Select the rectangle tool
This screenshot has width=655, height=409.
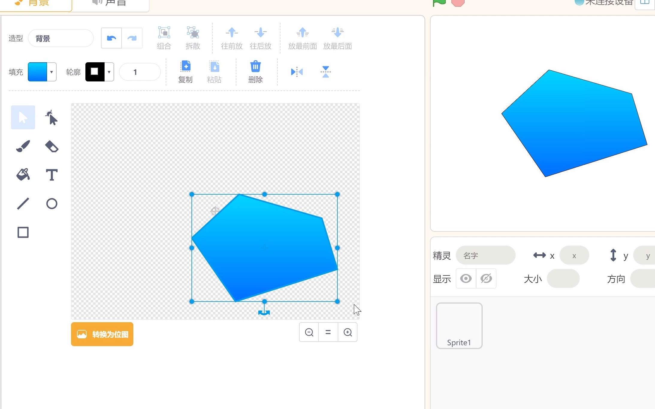click(23, 232)
